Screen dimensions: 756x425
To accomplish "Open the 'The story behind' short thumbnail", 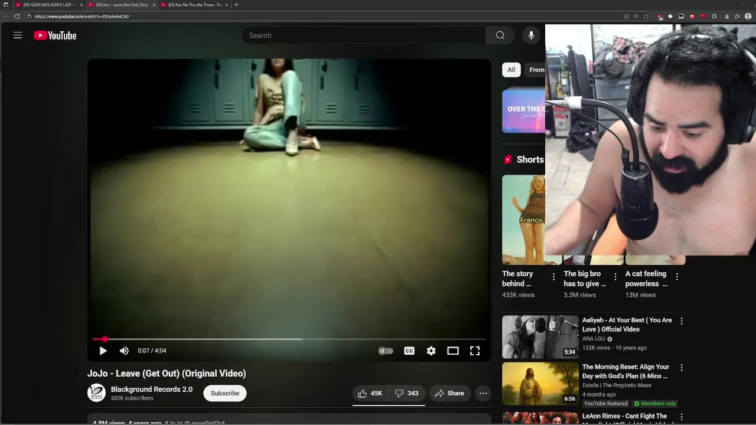I will click(x=523, y=220).
